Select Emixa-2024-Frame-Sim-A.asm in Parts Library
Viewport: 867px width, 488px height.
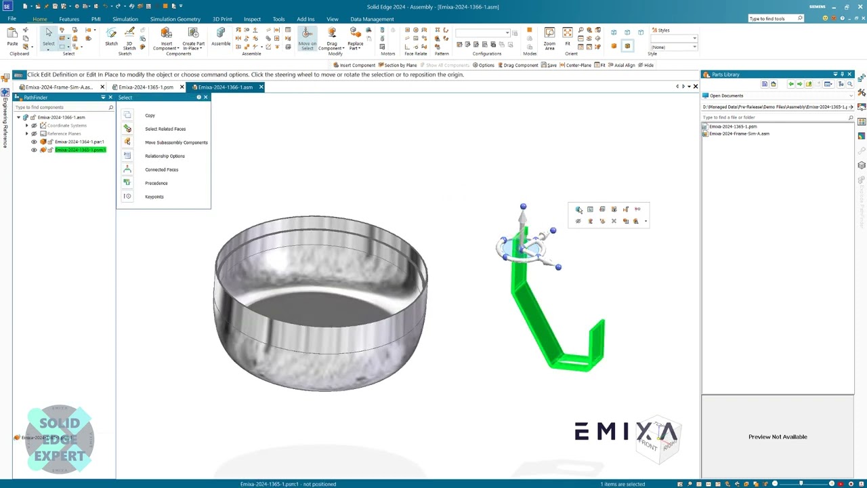tap(739, 134)
